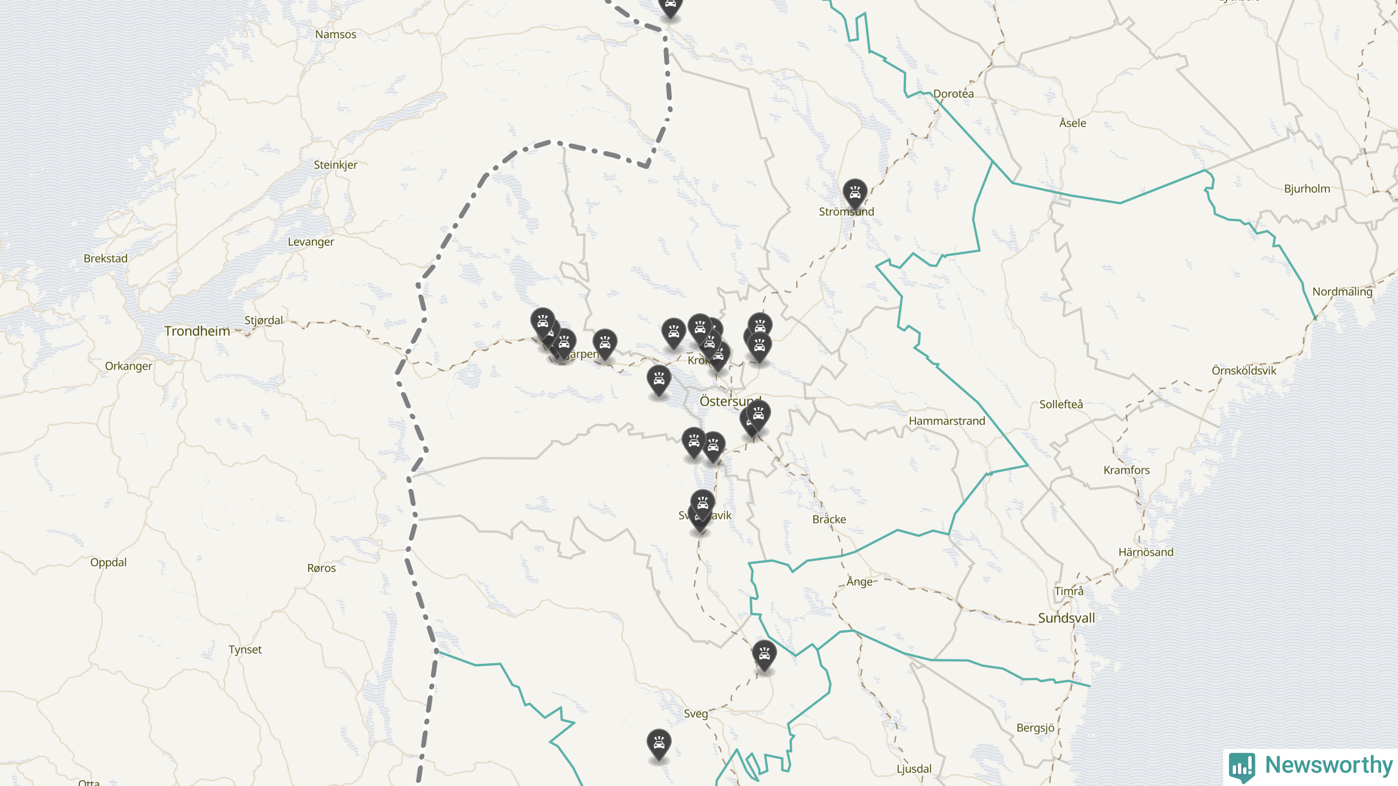This screenshot has width=1398, height=786.
Task: Open the top car marker at Svenstavik
Action: [x=703, y=504]
